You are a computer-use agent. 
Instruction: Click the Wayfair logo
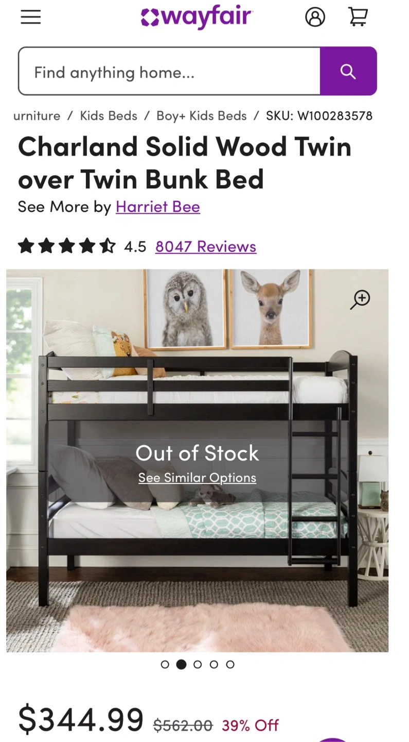click(197, 18)
